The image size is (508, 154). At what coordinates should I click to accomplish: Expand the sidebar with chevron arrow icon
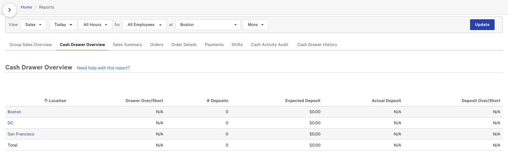[x=10, y=10]
